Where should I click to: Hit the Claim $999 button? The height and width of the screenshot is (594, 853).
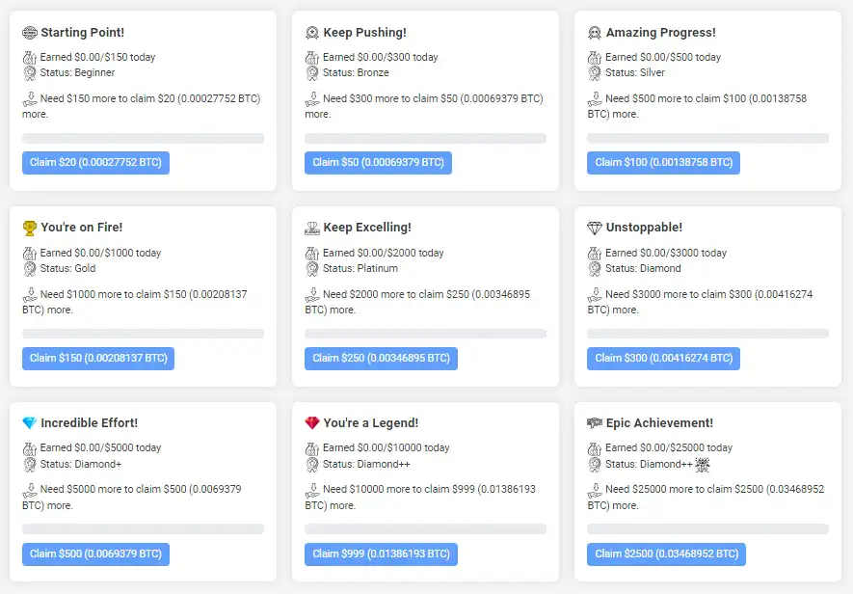pos(381,554)
